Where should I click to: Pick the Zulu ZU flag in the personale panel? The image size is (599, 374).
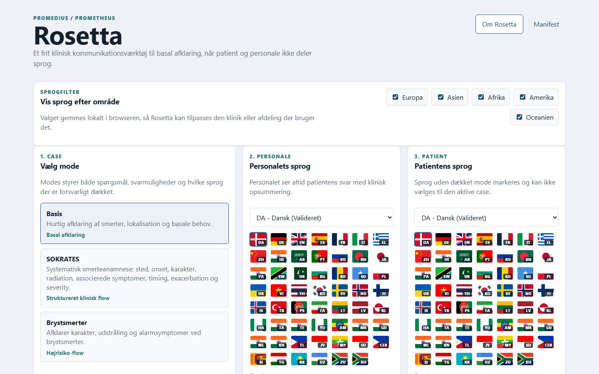pyautogui.click(x=340, y=359)
